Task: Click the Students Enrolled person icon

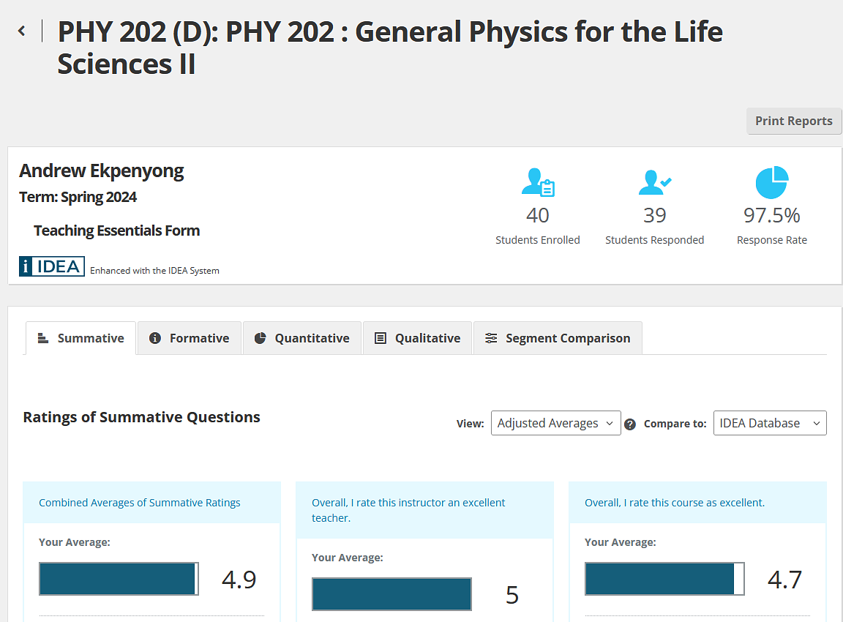Action: point(538,182)
